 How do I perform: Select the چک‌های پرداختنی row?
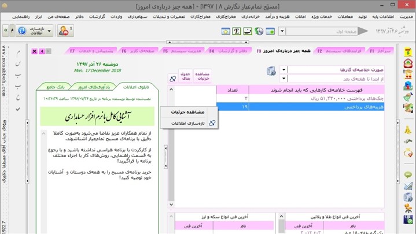tap(300, 98)
